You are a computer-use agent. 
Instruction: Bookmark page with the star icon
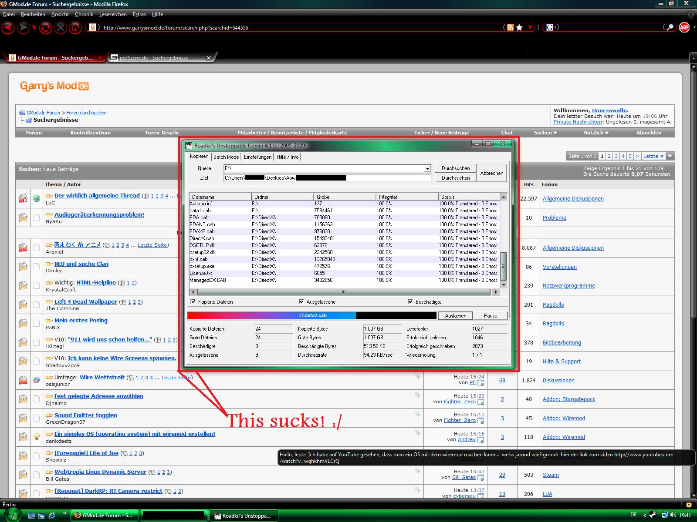click(519, 27)
